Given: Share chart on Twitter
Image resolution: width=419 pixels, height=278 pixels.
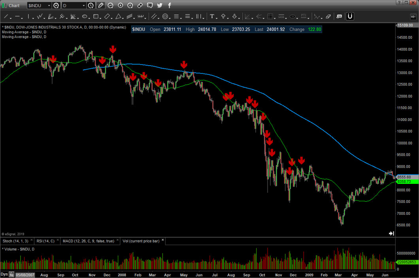Looking at the screenshot, I should (160, 6).
